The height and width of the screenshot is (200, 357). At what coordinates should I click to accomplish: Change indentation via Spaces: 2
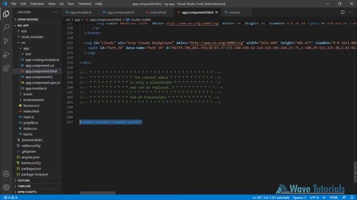coord(300,198)
